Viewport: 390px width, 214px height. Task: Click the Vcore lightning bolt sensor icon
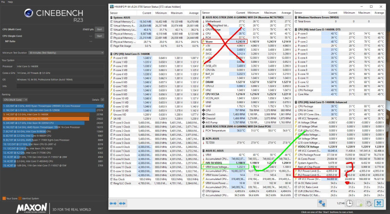[x=204, y=42]
